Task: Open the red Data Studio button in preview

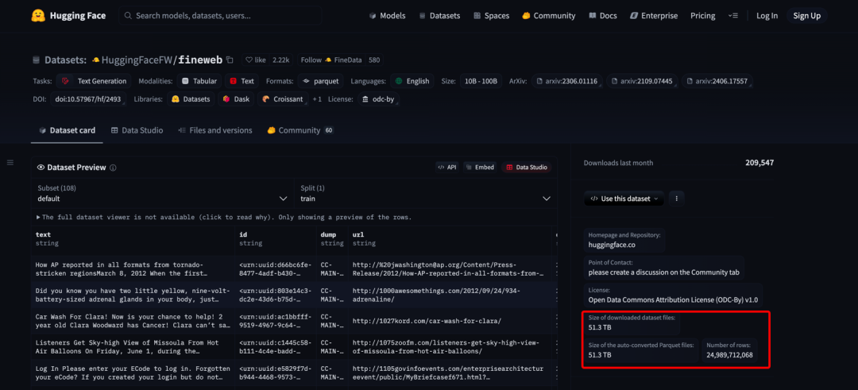Action: 526,168
